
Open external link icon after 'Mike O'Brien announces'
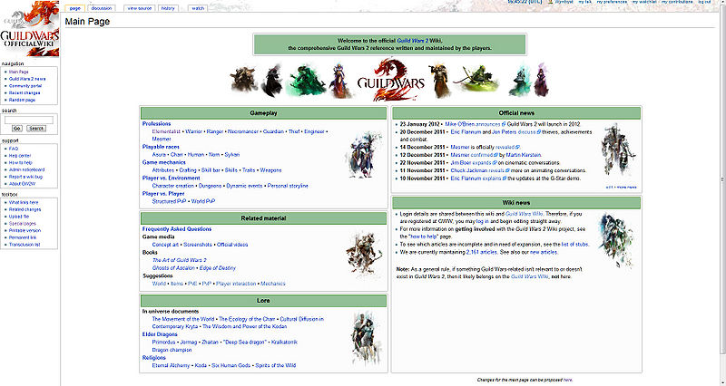coord(504,124)
